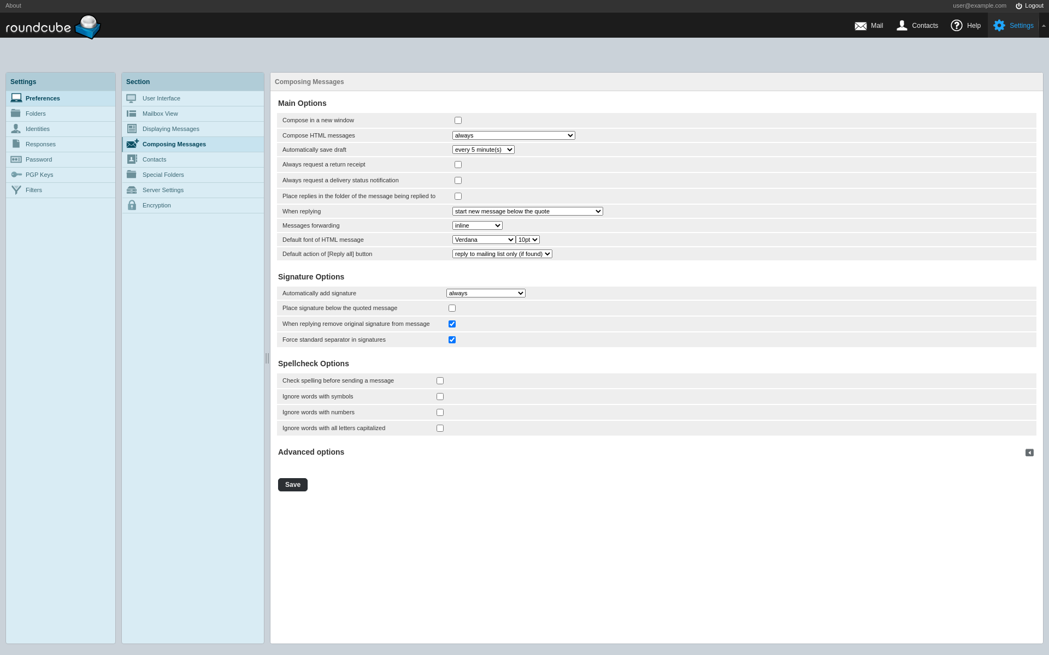Click the Server Settings icon

(x=132, y=190)
